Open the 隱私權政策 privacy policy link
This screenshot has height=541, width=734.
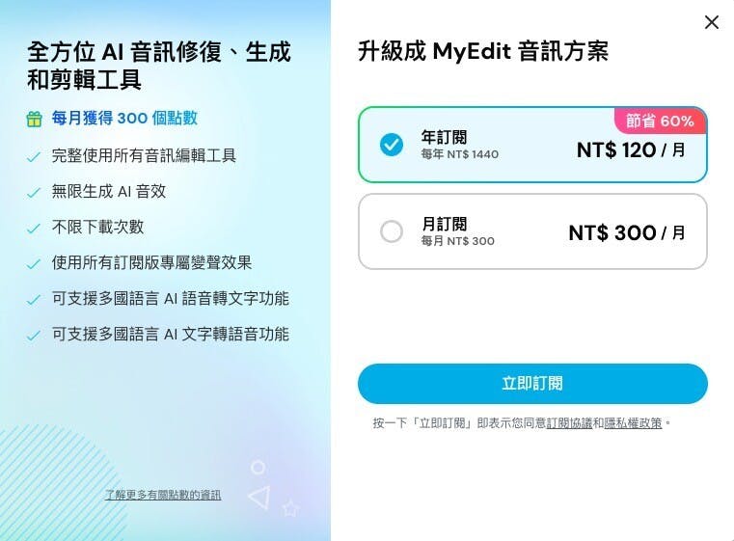click(x=633, y=423)
